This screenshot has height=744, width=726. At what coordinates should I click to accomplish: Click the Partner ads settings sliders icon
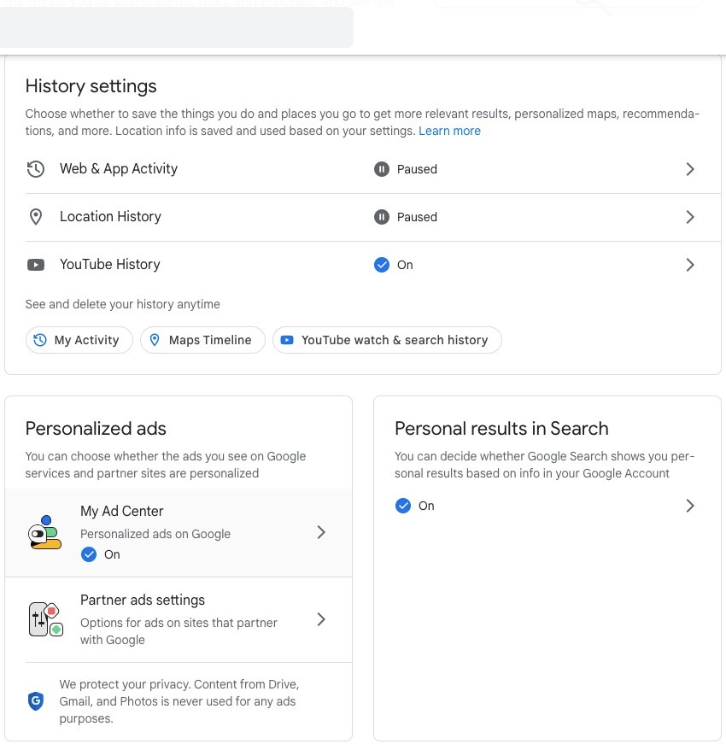45,619
